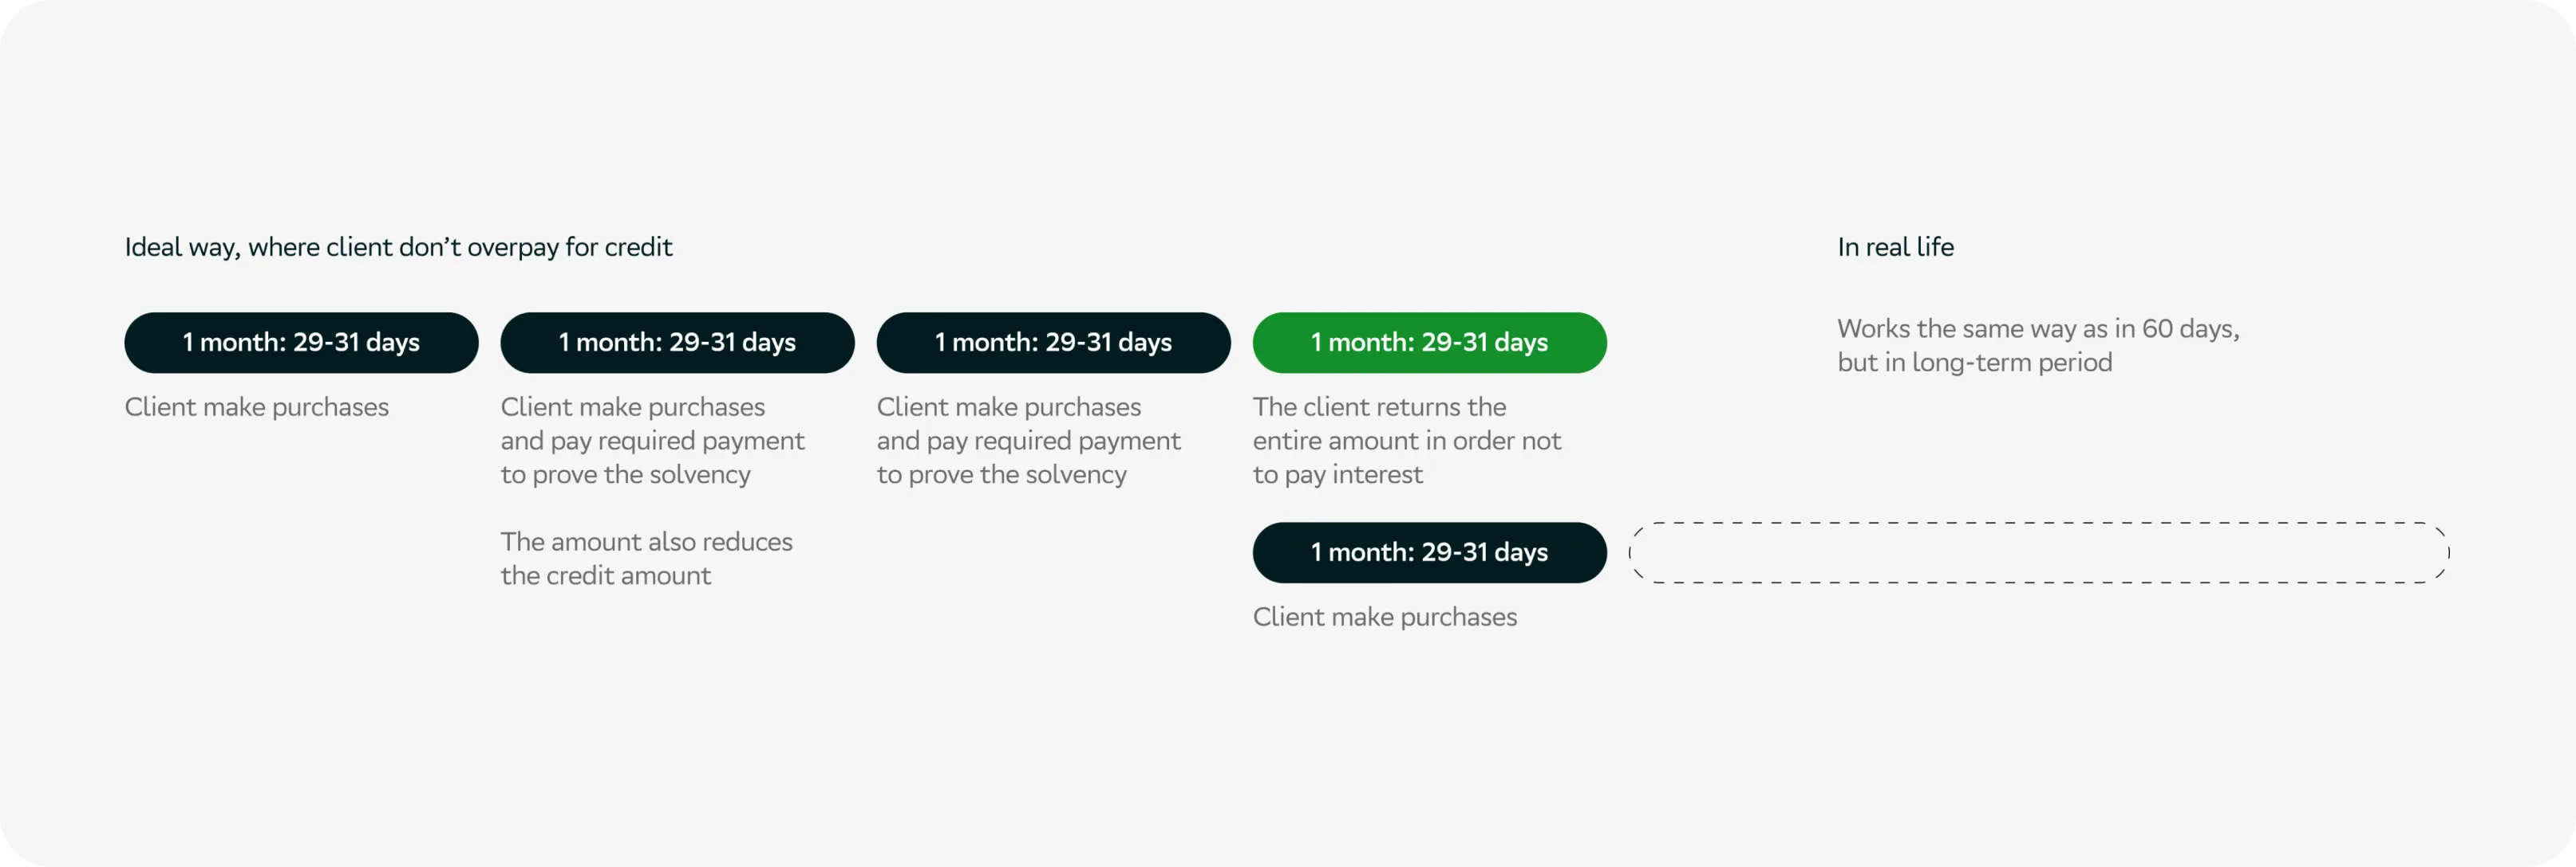Click 'Client make purchases' under the first pill
Screen dimensions: 2576x867
(257, 407)
